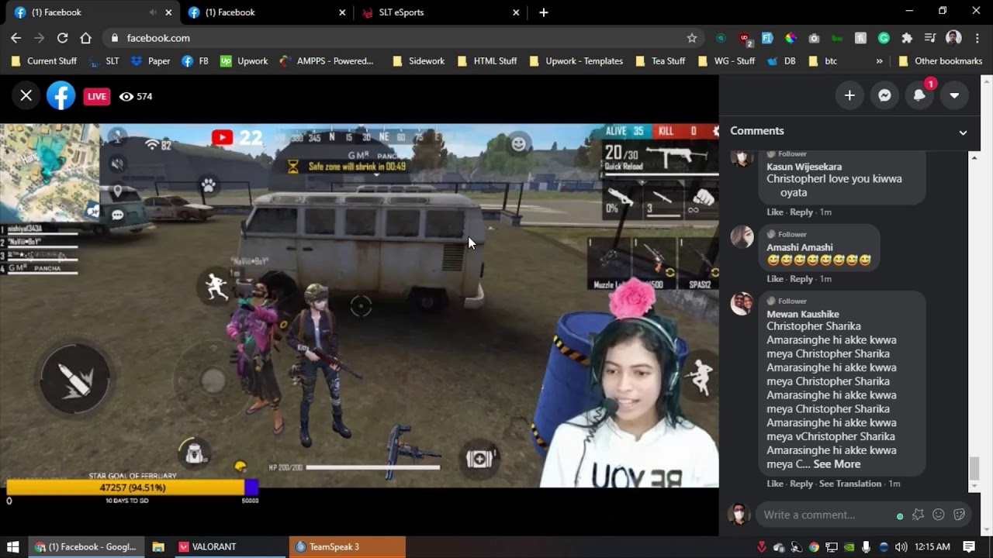The height and width of the screenshot is (558, 993).
Task: Open the Current Stuff bookmark folder
Action: (x=43, y=60)
